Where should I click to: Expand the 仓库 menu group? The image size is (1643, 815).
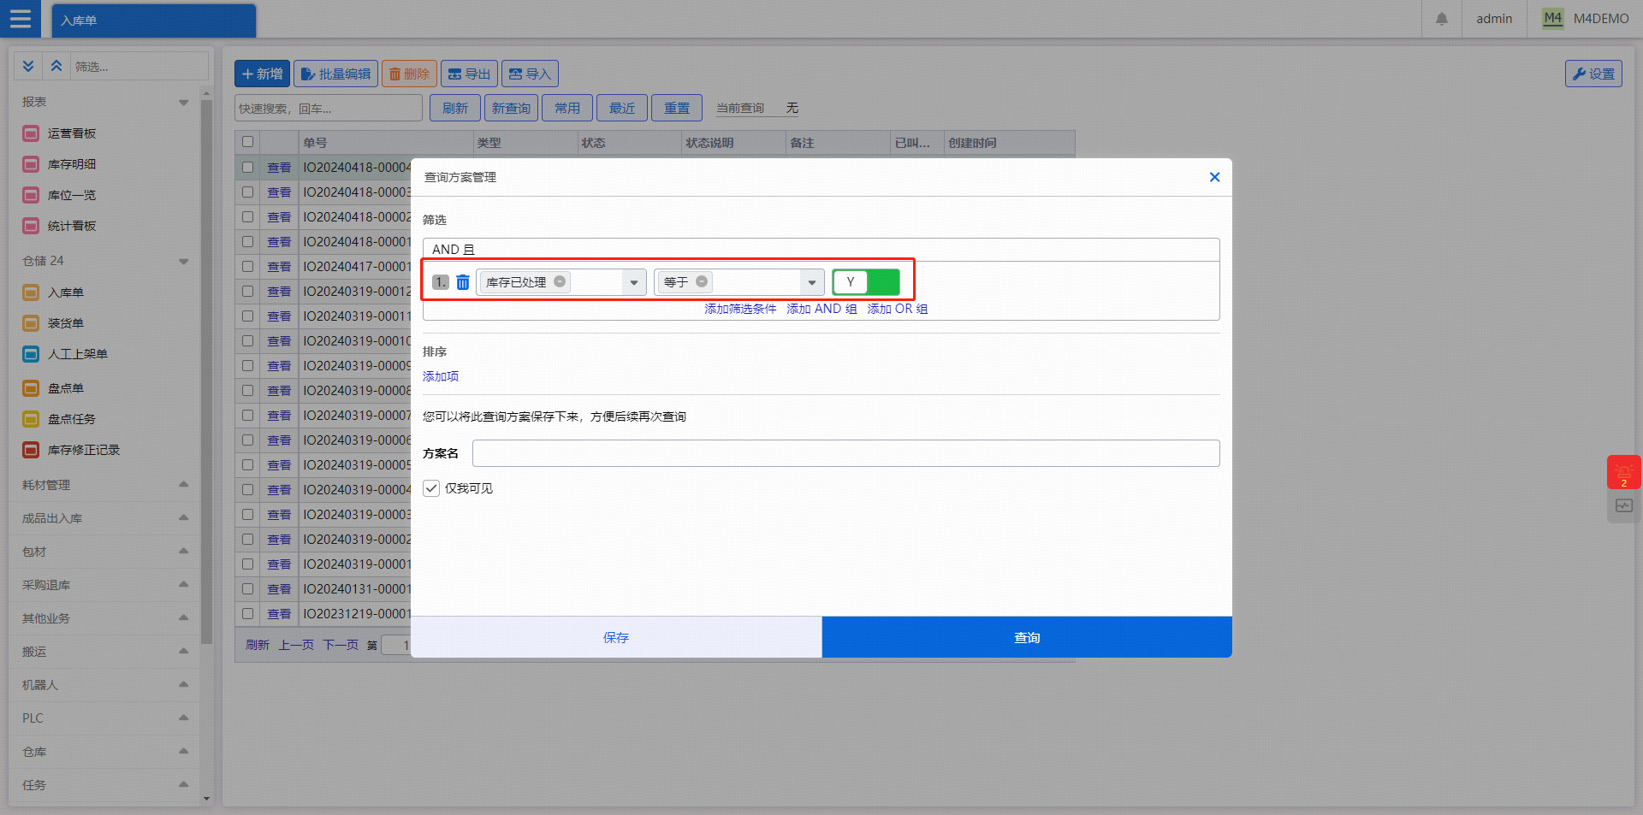click(x=183, y=751)
